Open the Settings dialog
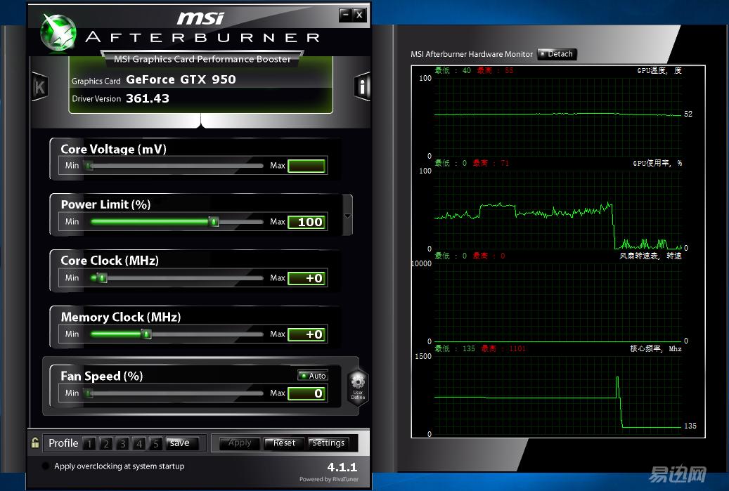The height and width of the screenshot is (491, 729). [329, 443]
